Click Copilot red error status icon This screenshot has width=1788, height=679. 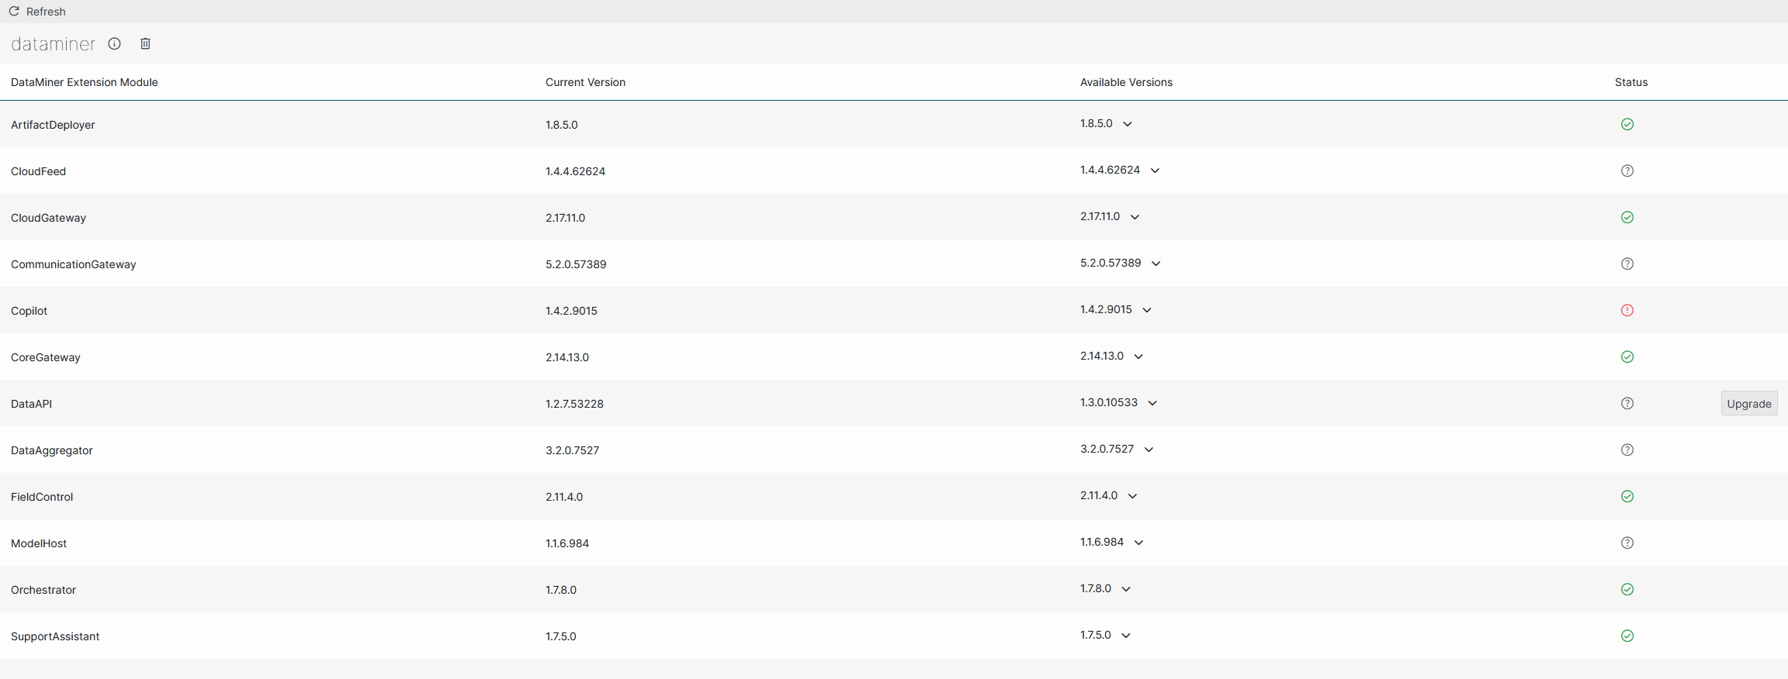1627,310
